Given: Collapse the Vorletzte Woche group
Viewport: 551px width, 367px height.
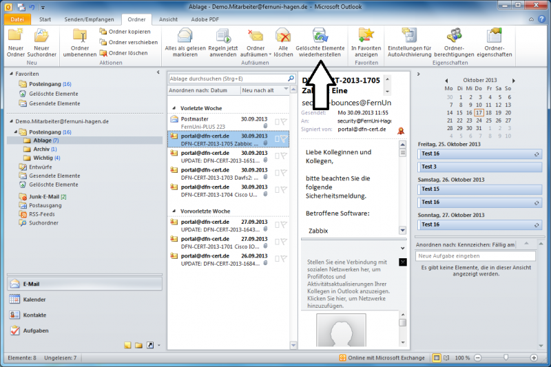Looking at the screenshot, I should coord(174,108).
